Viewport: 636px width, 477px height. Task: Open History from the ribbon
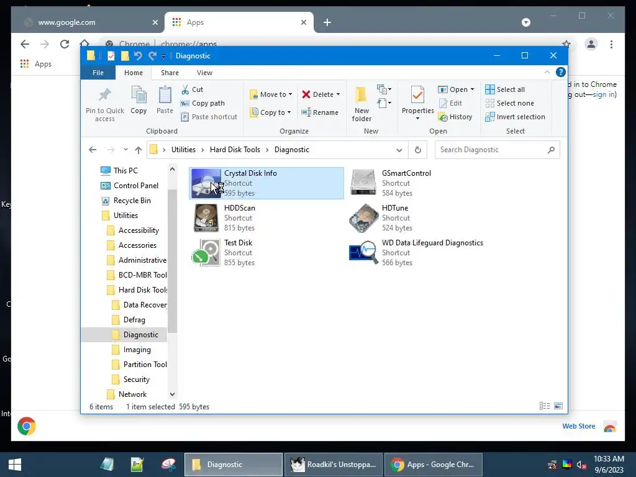(455, 117)
